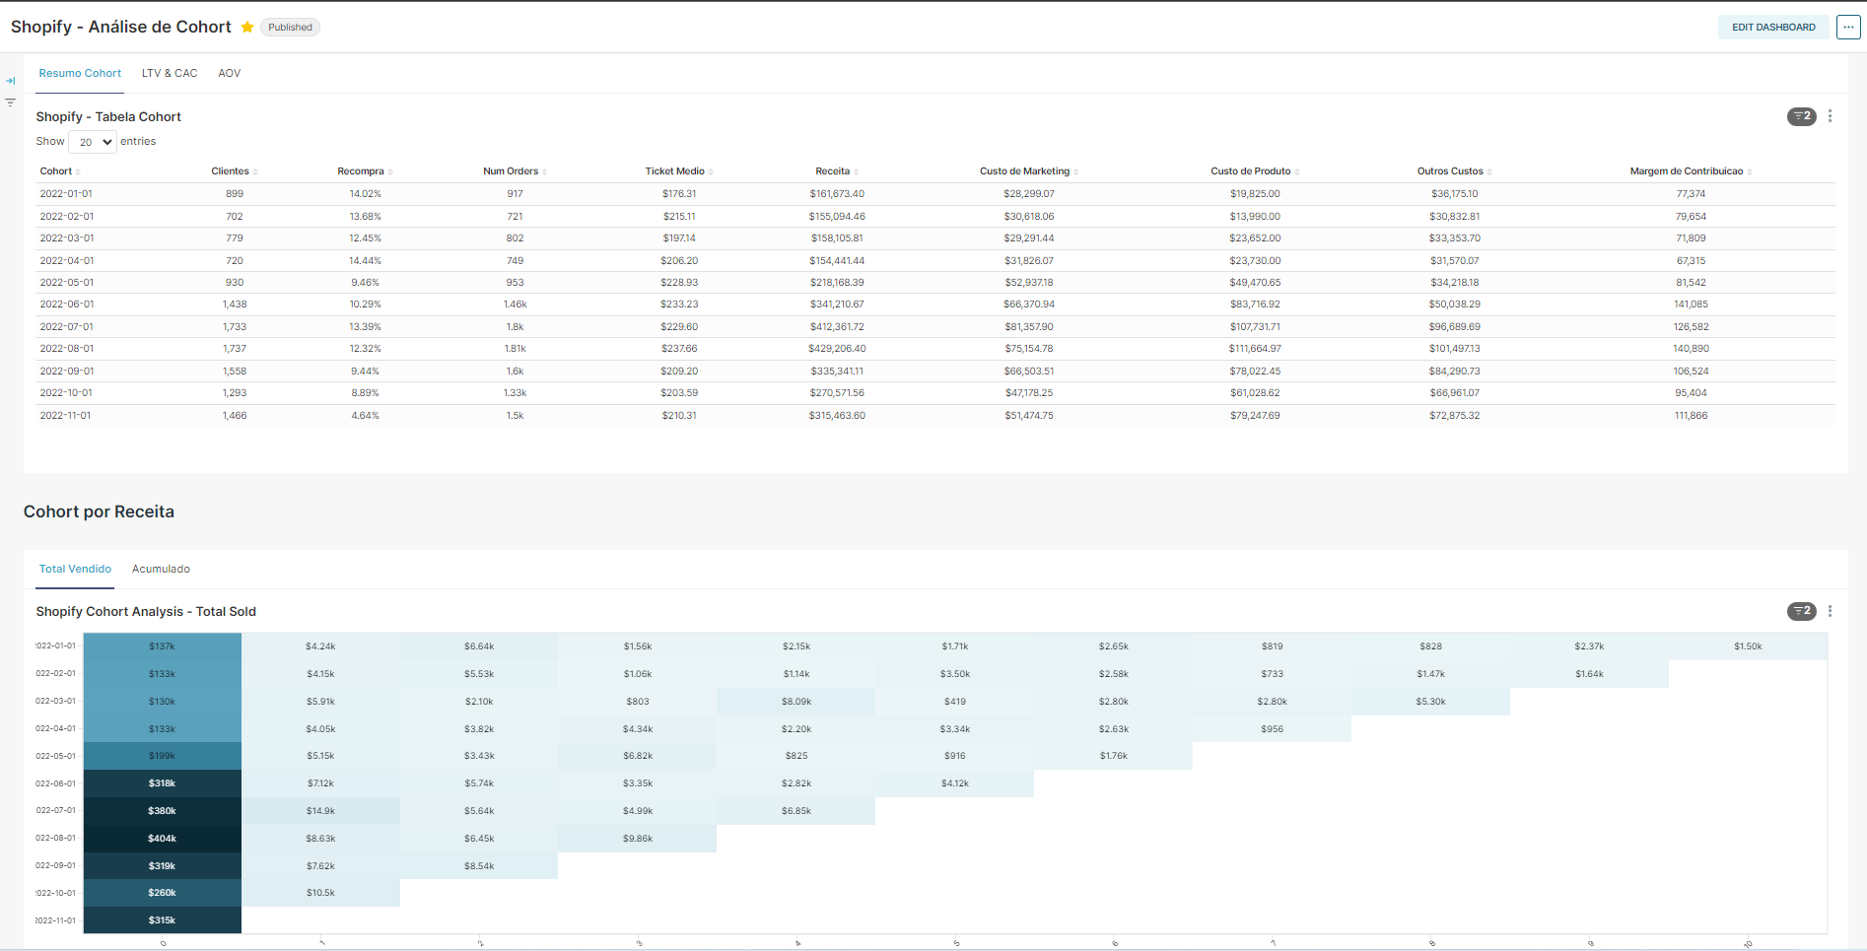The height and width of the screenshot is (951, 1867).
Task: Click the applied filters badge on Tabela Cohort
Action: coord(1802,116)
